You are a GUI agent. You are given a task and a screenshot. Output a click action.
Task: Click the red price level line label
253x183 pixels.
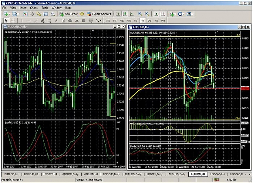(x=245, y=88)
